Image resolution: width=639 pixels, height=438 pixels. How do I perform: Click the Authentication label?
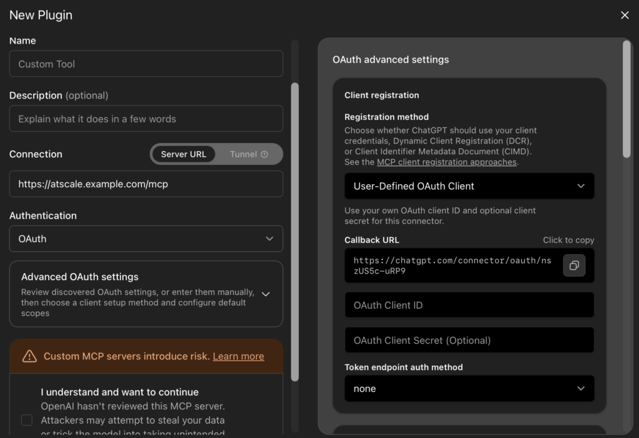43,215
